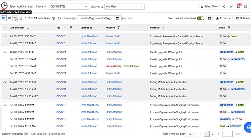This screenshot has height=138, width=251.
Task: Click the share icon in the top bar
Action: coord(224,6)
